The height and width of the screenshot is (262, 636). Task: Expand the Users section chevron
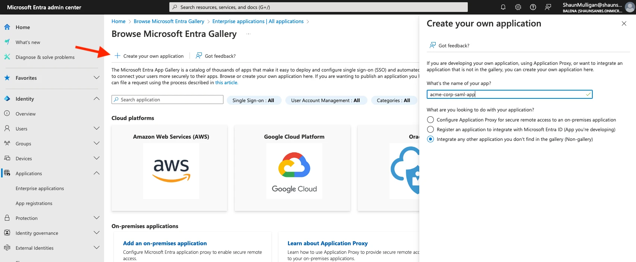[x=97, y=129]
